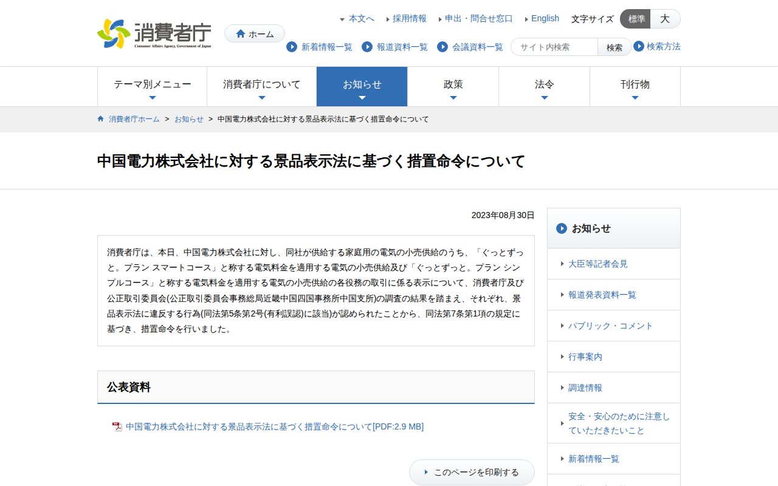Click the 検索 search button

click(x=614, y=47)
